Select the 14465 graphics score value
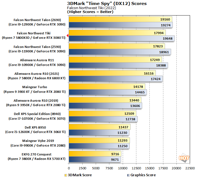This screenshot has width=197, height=179. coord(140,92)
